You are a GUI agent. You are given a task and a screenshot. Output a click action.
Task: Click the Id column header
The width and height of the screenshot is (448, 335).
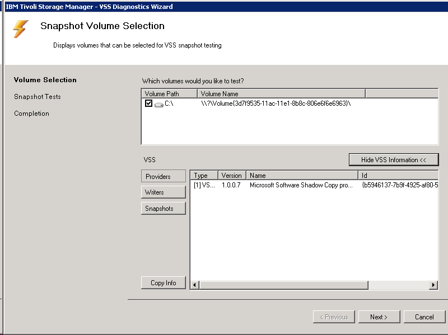click(398, 176)
